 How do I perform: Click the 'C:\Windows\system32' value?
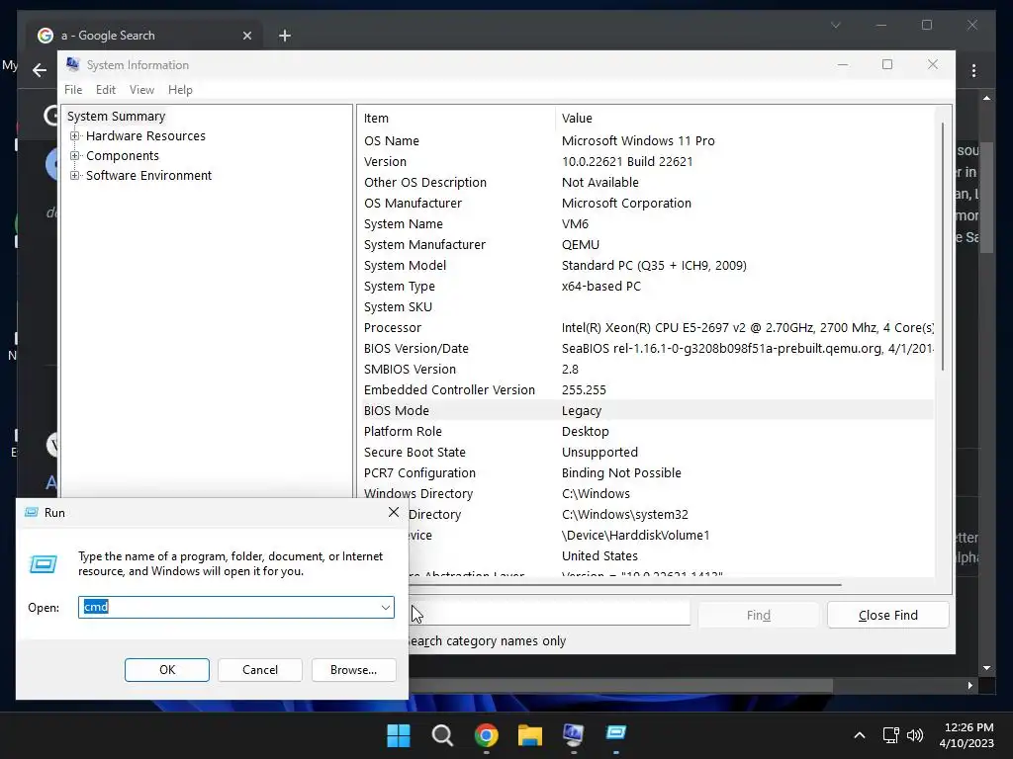coord(625,514)
